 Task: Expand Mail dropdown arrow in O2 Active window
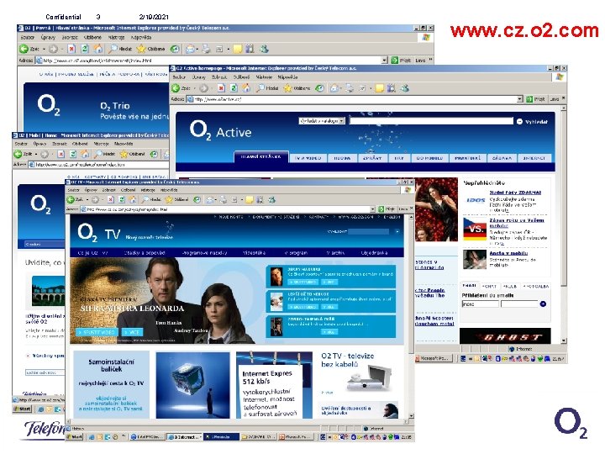click(x=341, y=88)
